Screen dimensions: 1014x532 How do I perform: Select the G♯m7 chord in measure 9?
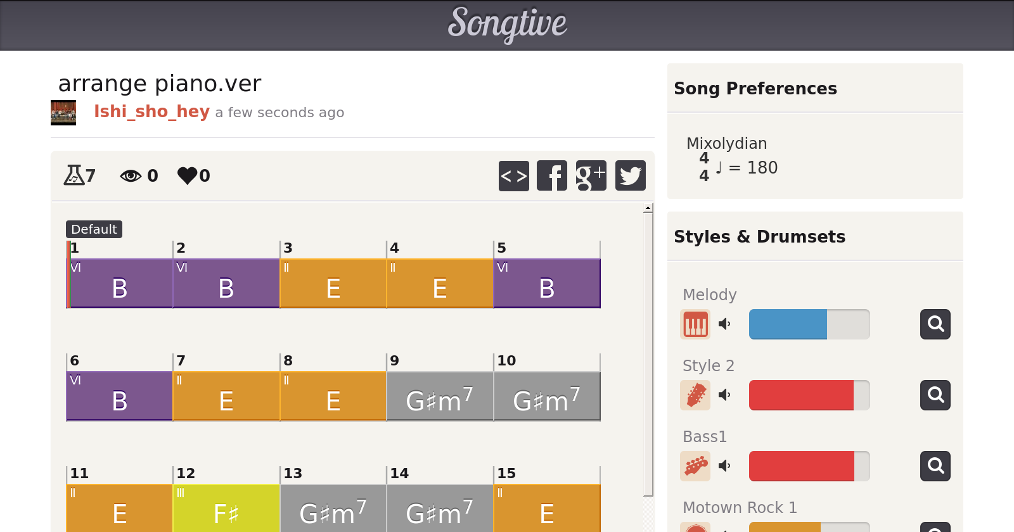click(x=440, y=396)
